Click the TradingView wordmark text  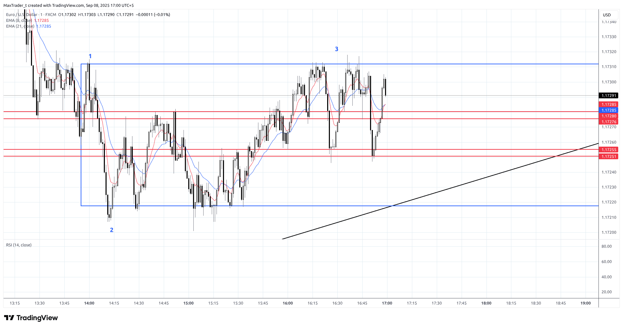[x=37, y=318]
